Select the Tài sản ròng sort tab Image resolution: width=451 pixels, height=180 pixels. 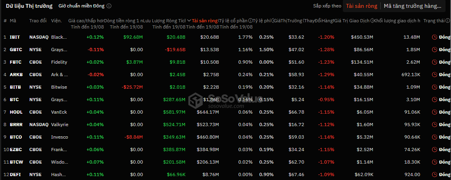(x=362, y=6)
